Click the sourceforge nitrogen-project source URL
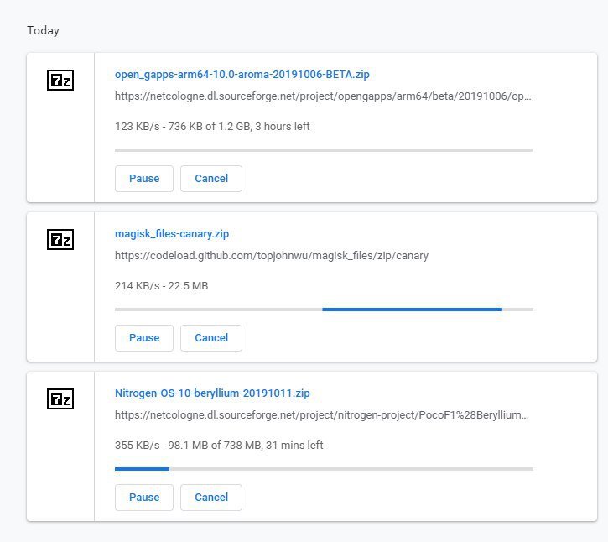608x542 pixels. click(x=323, y=414)
